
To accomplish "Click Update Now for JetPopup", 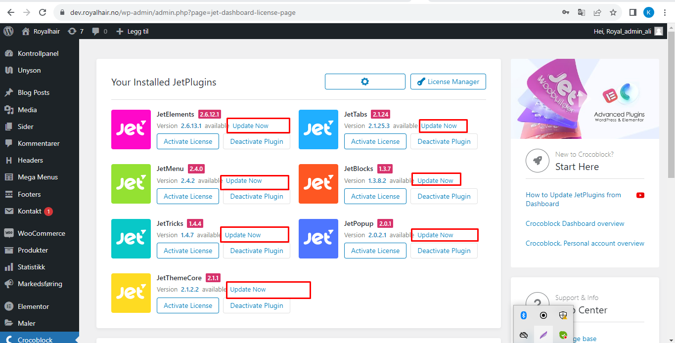I will (x=435, y=235).
